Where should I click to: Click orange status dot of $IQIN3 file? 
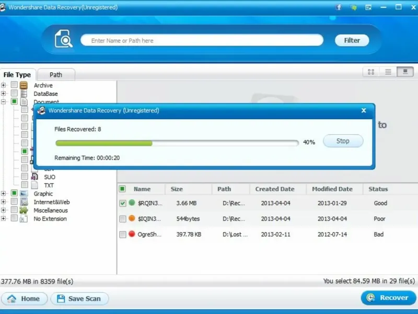pyautogui.click(x=132, y=218)
